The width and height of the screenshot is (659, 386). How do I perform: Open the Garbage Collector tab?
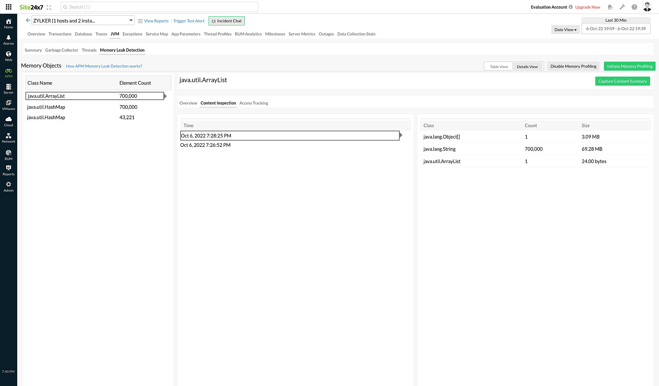62,50
